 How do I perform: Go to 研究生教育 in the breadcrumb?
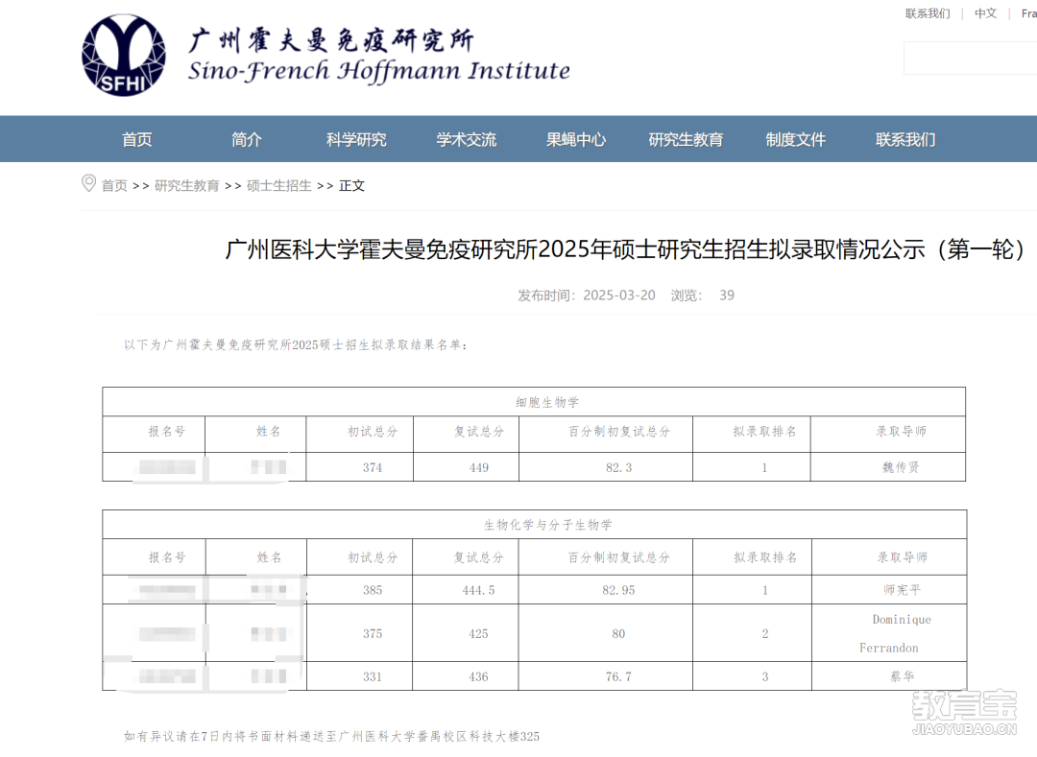(186, 185)
